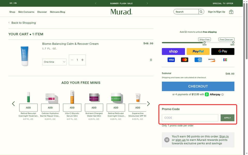248x155 pixels.
Task: Click the $48.00 subtotal amount
Action: tap(230, 74)
